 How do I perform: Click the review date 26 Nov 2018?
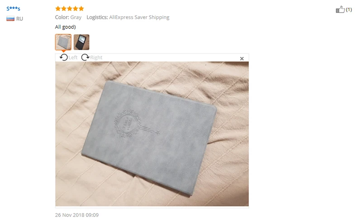coord(77,215)
